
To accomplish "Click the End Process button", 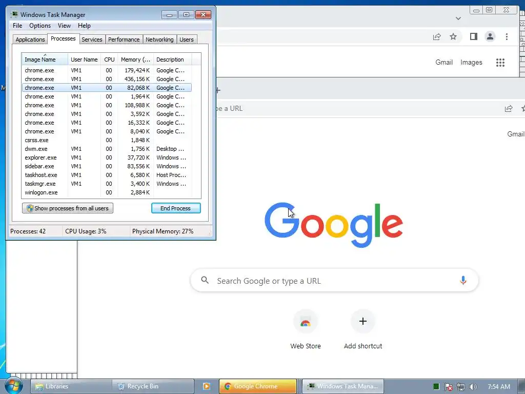I will click(176, 208).
